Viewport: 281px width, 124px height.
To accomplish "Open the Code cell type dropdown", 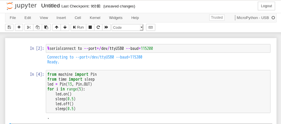I will [127, 27].
